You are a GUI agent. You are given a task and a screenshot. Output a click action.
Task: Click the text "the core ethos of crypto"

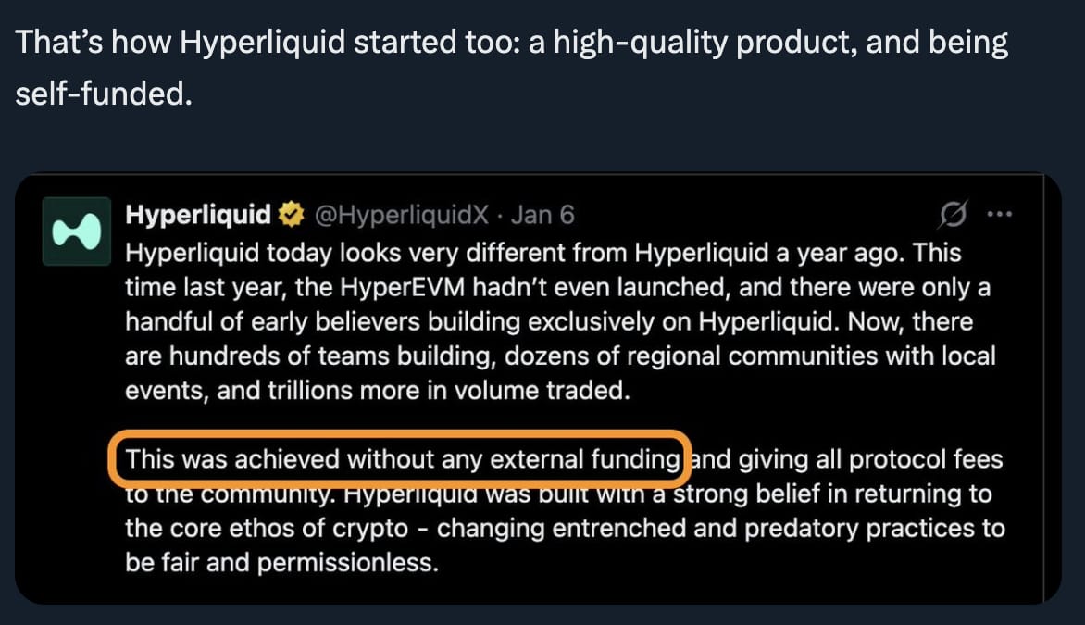pyautogui.click(x=267, y=528)
